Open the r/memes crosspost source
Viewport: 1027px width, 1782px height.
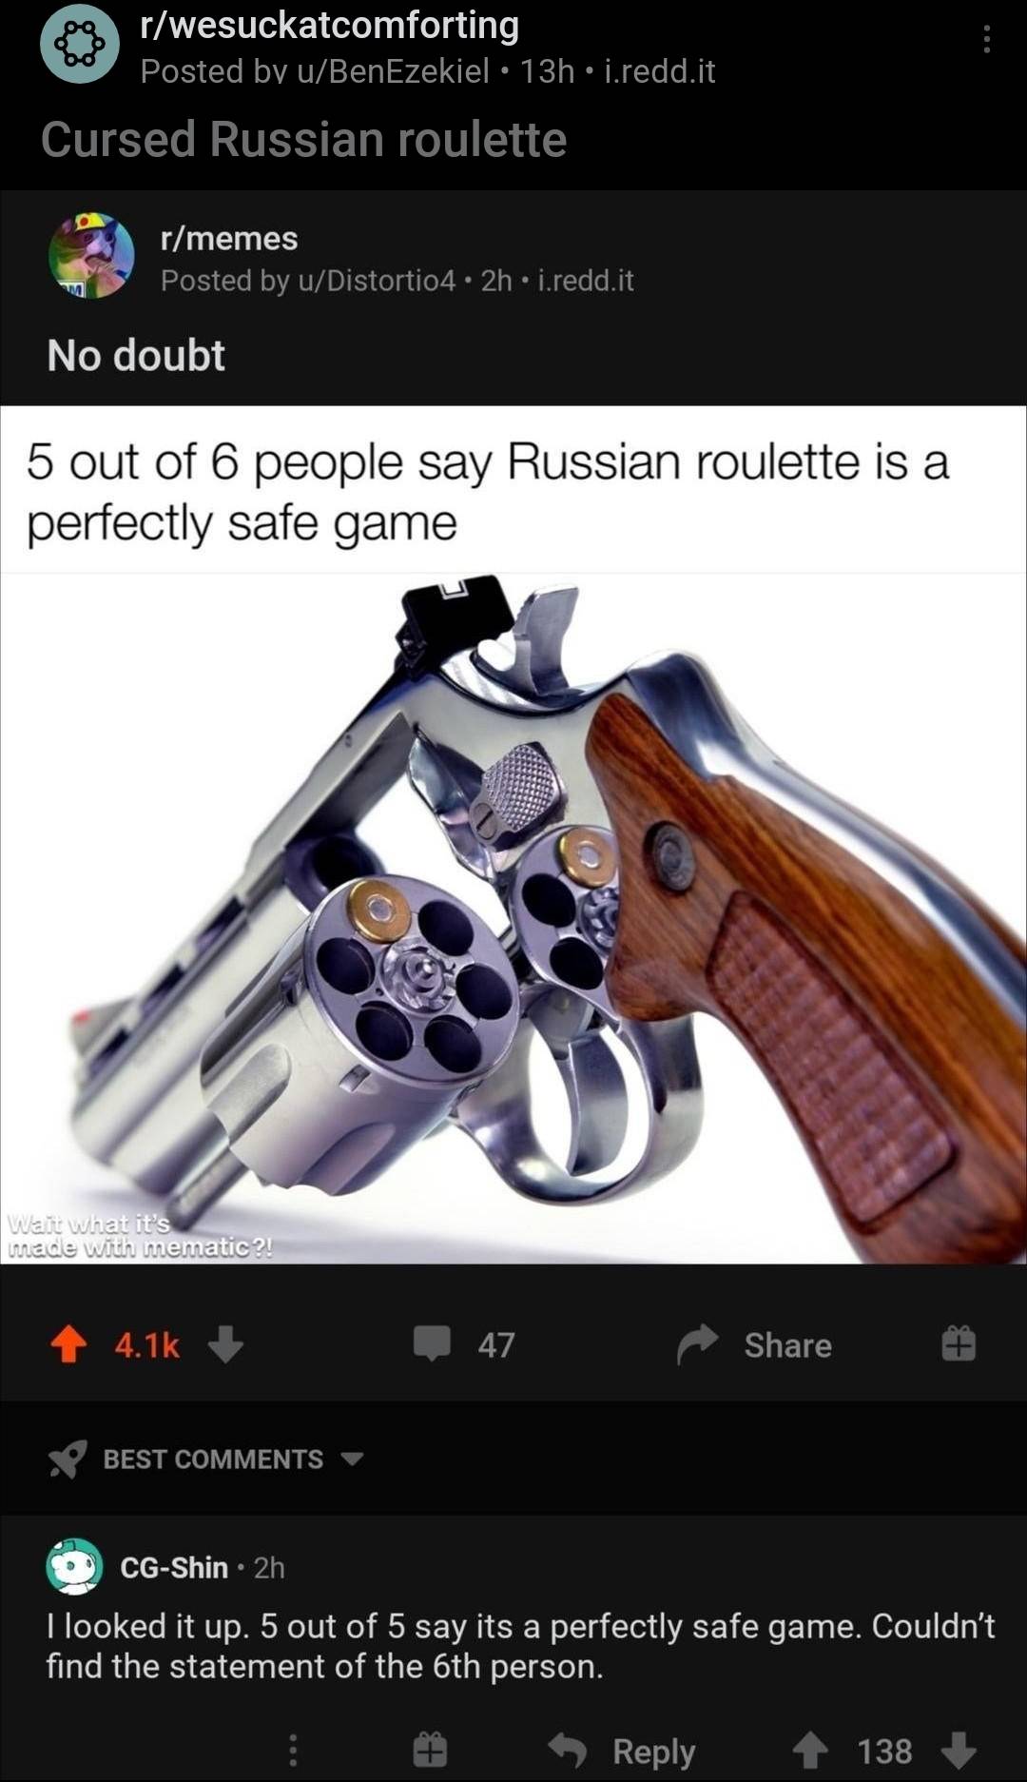coord(229,238)
